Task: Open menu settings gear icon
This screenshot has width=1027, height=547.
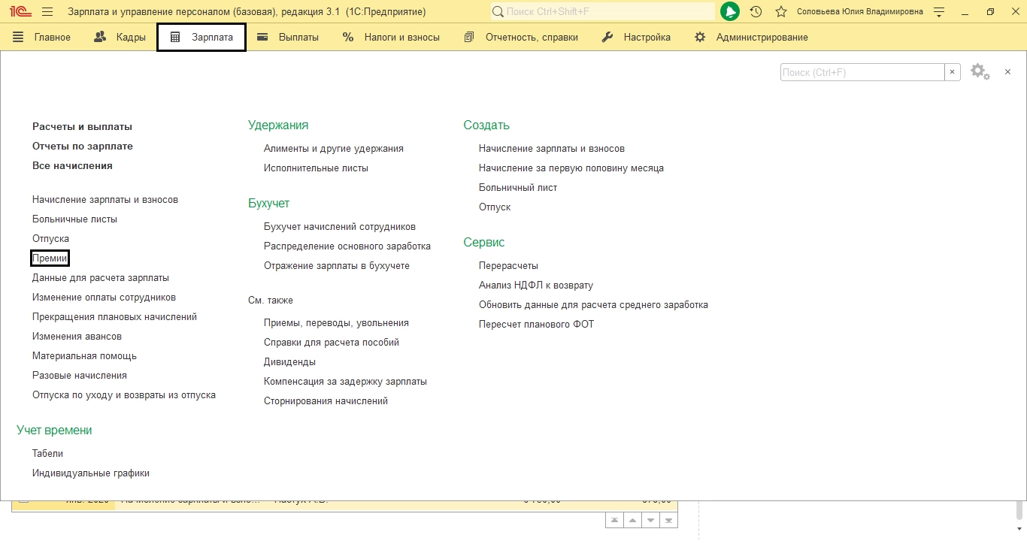Action: (980, 72)
